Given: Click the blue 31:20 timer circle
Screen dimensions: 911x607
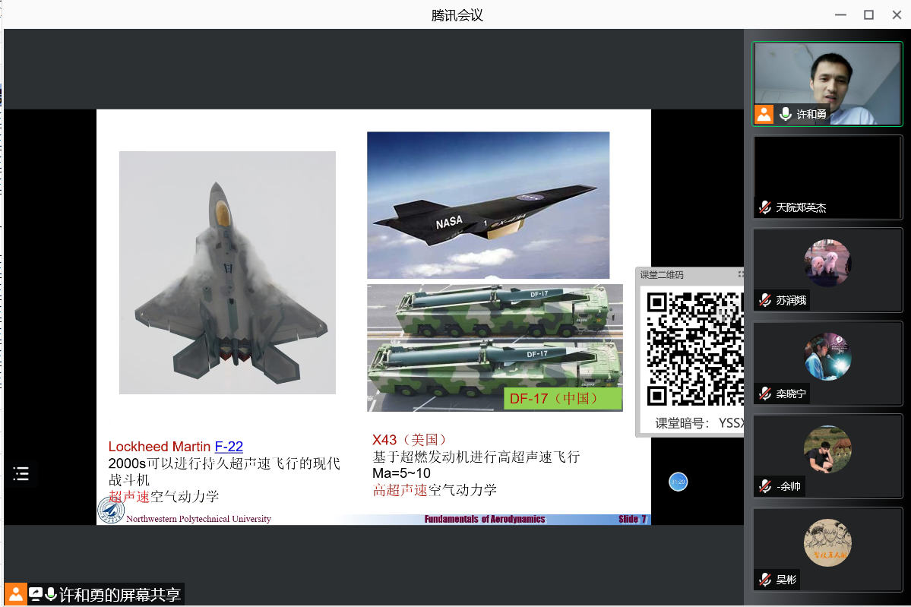Looking at the screenshot, I should click(x=678, y=482).
